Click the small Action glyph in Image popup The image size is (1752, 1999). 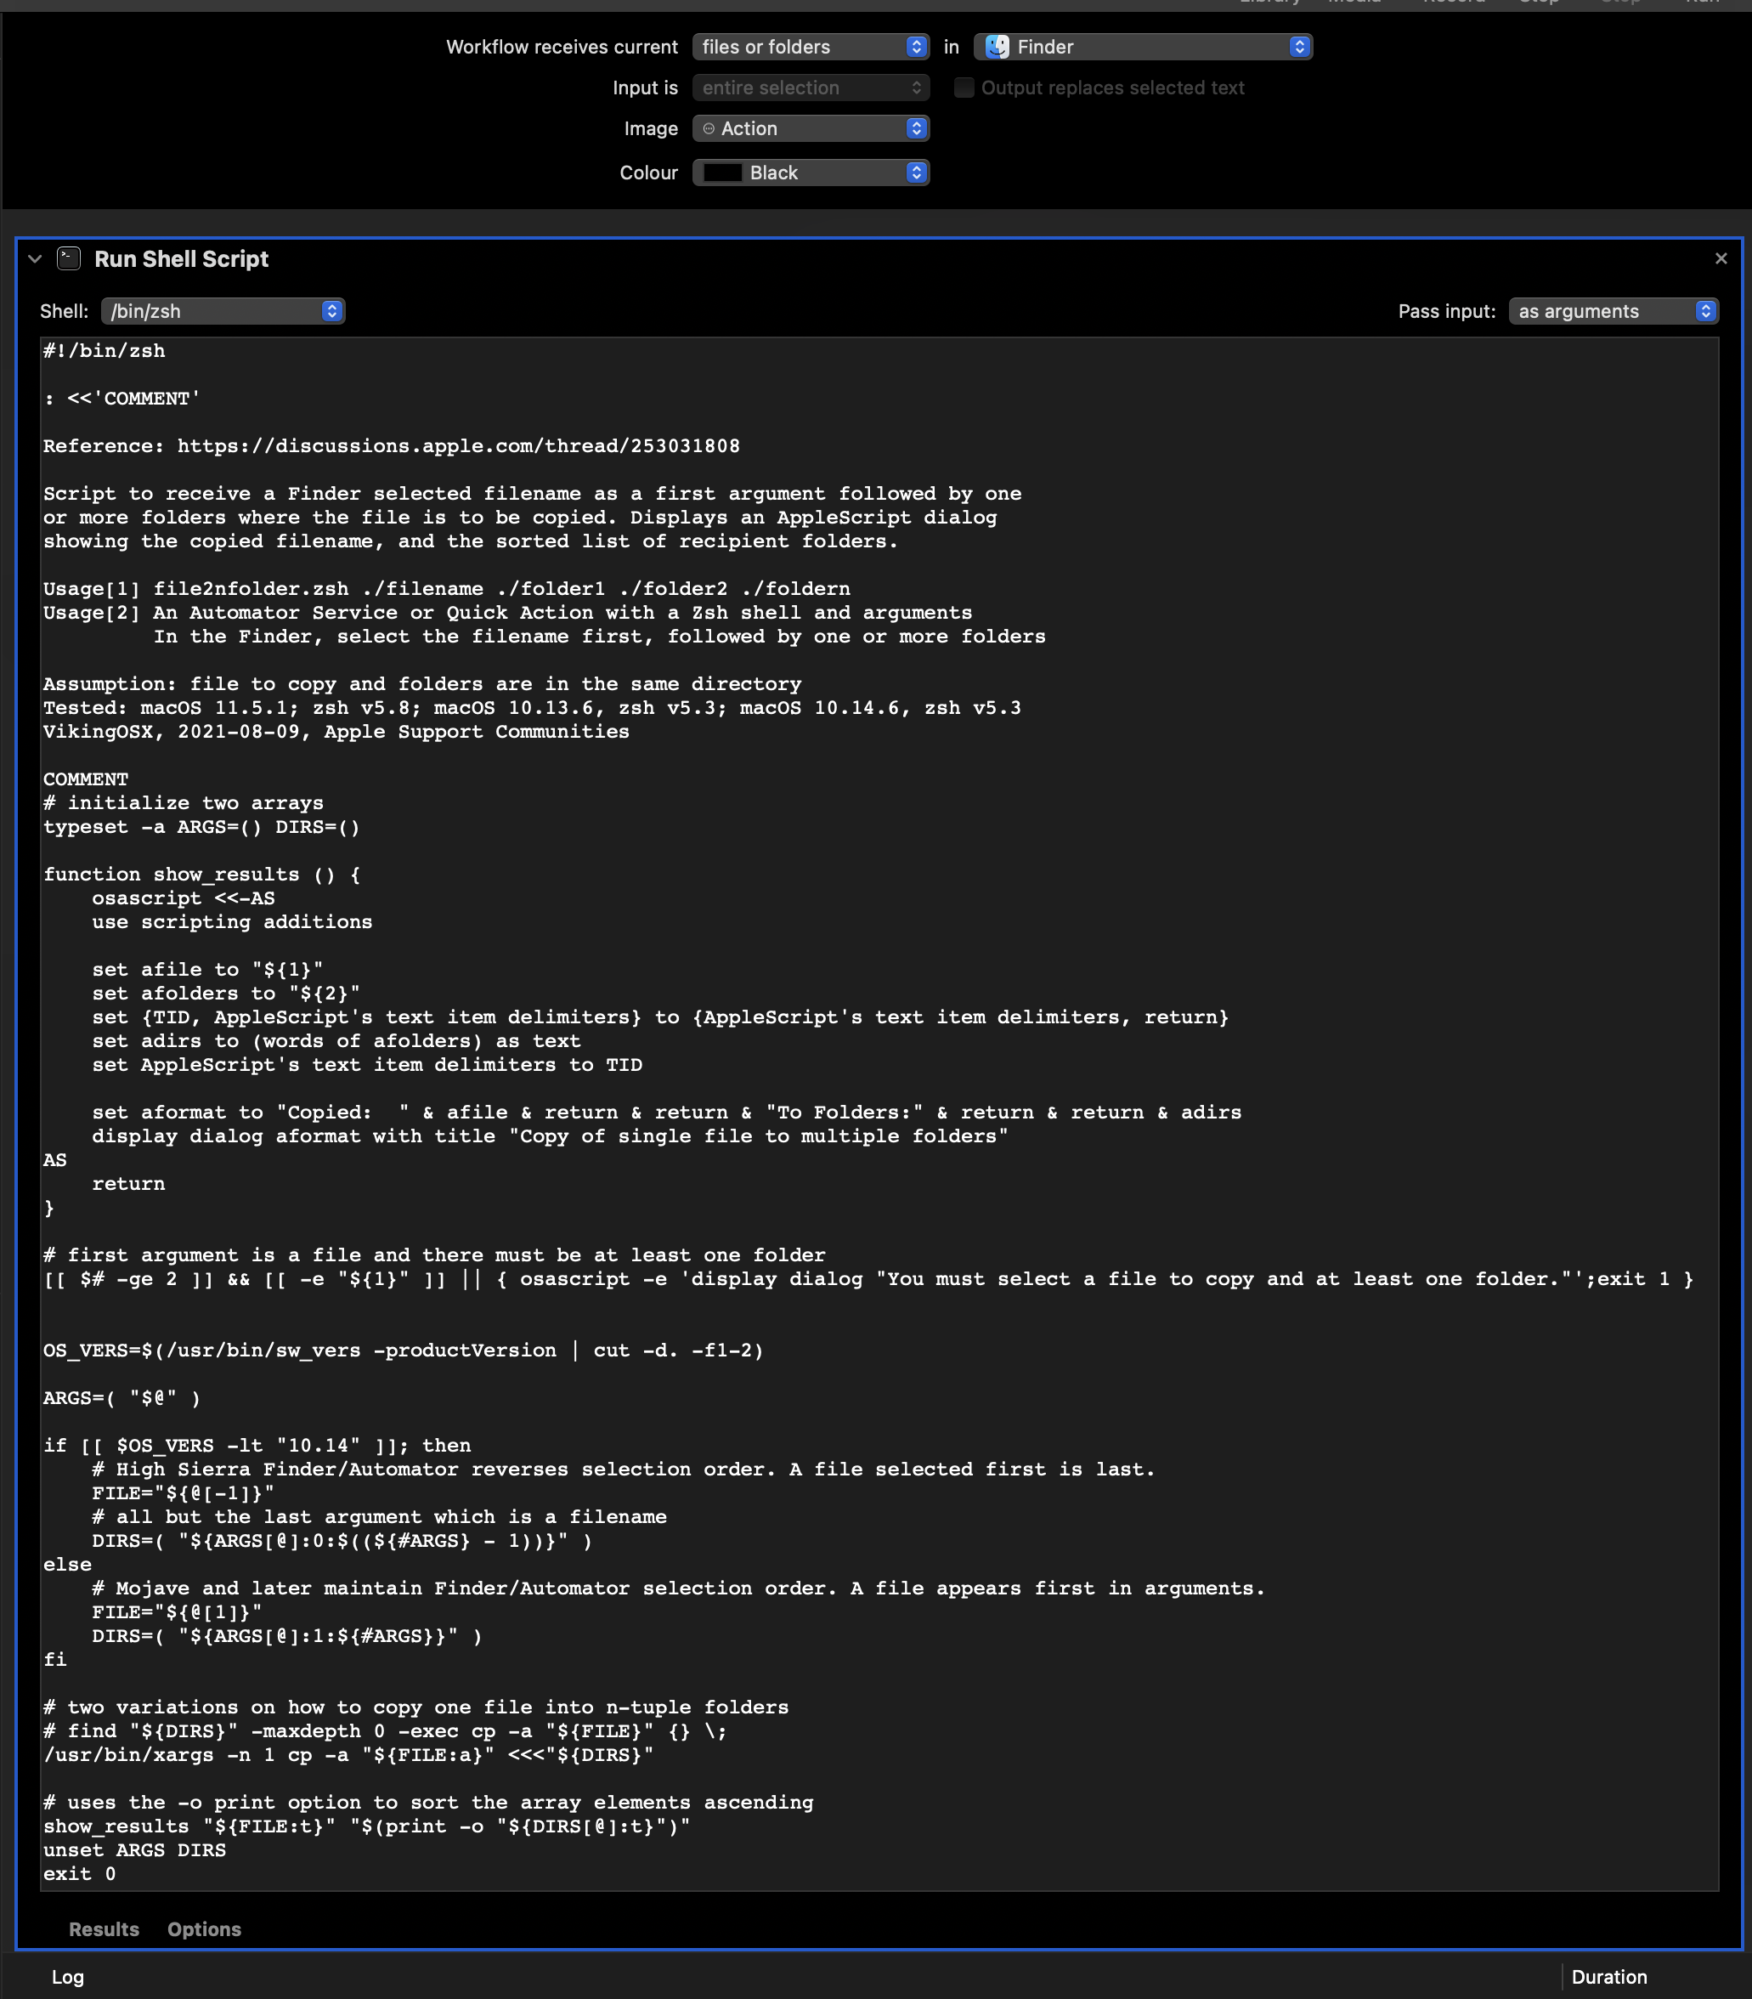(x=709, y=128)
